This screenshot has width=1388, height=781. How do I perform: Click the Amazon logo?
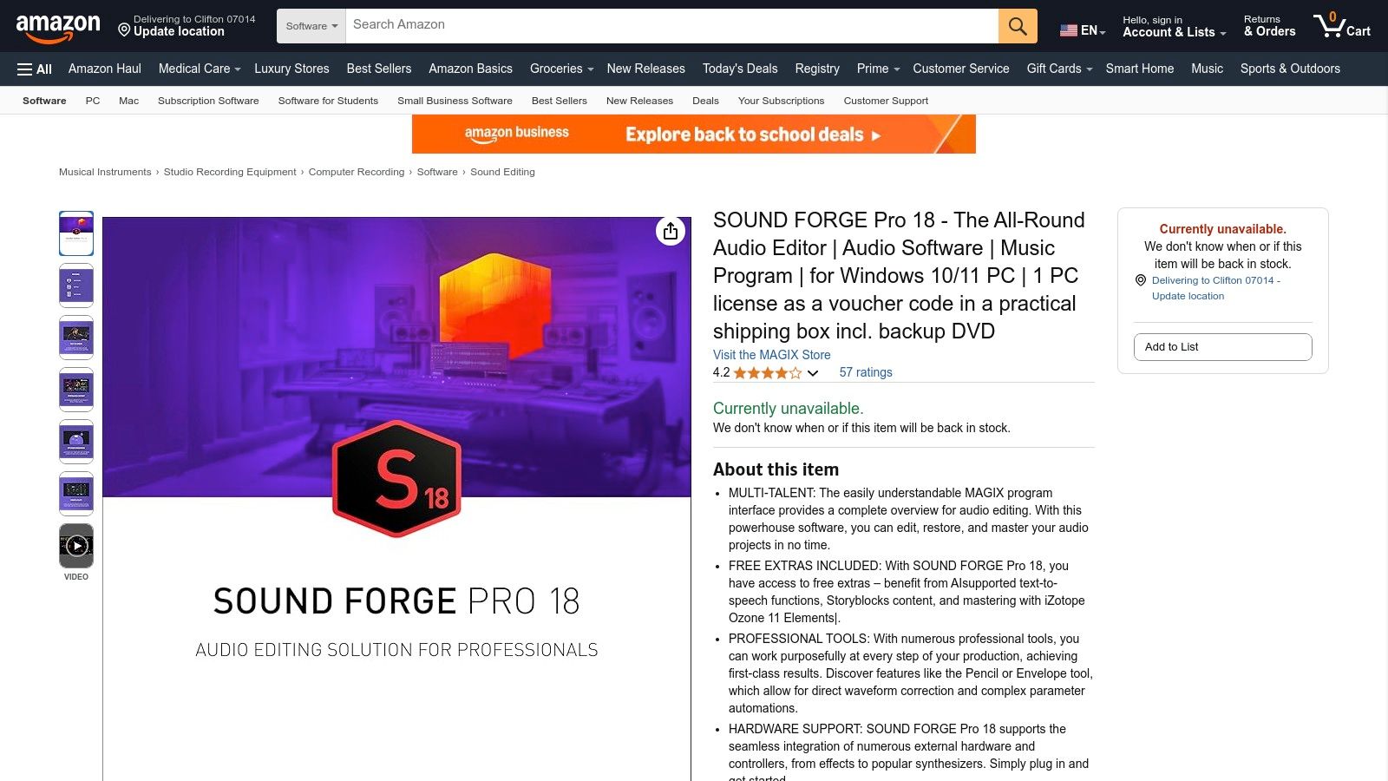click(x=58, y=28)
